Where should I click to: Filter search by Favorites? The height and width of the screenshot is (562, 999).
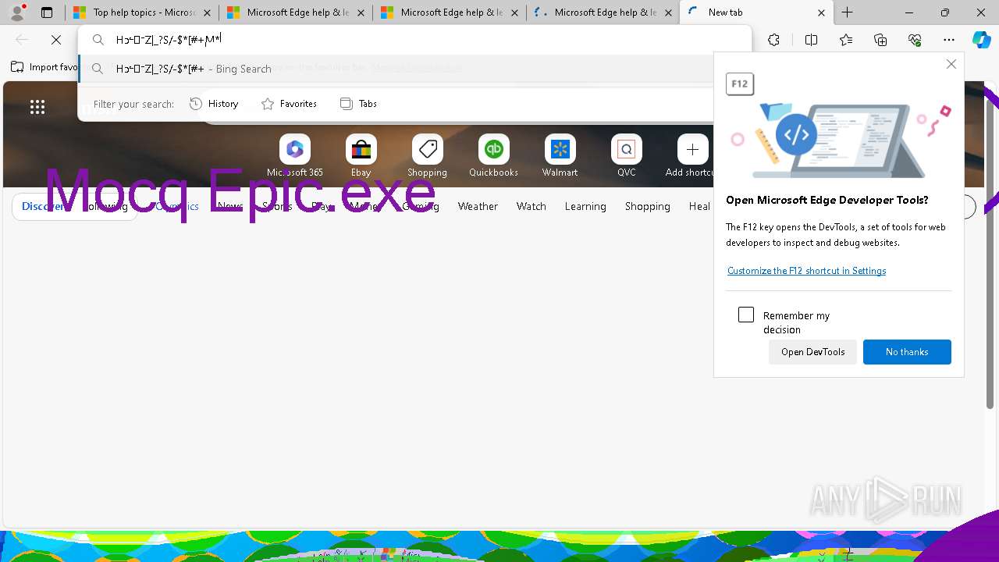[x=289, y=104]
